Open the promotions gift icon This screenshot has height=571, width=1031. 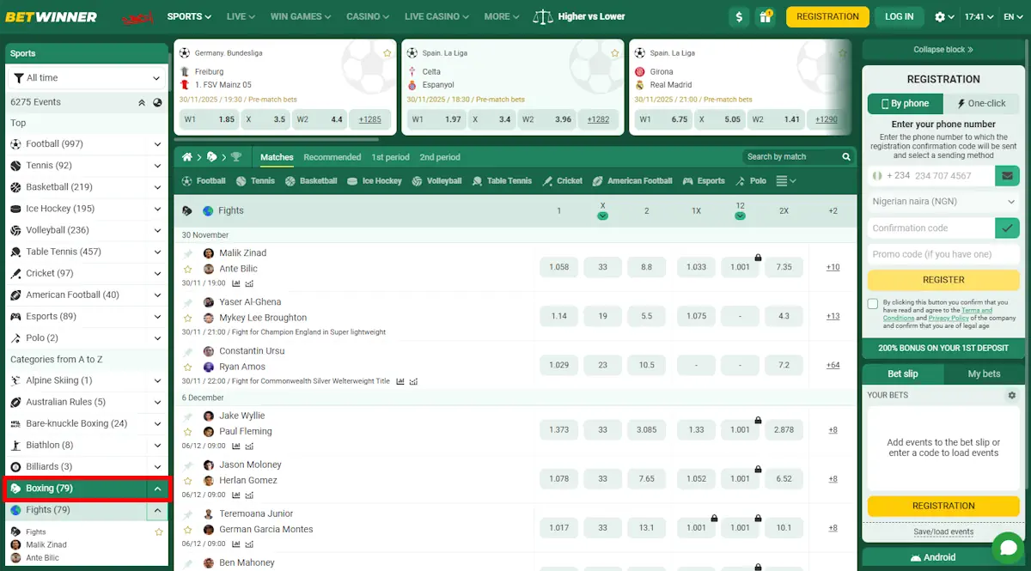click(766, 16)
